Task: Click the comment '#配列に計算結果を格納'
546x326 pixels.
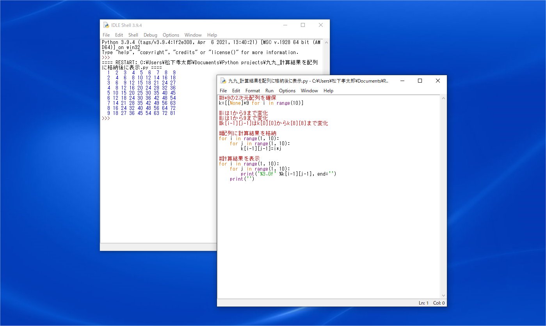Action: pos(247,134)
